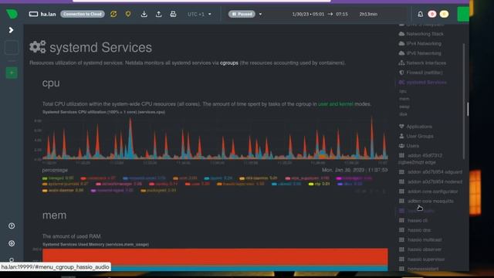
Task: Open the UTC +1 timezone dropdown
Action: tap(199, 14)
